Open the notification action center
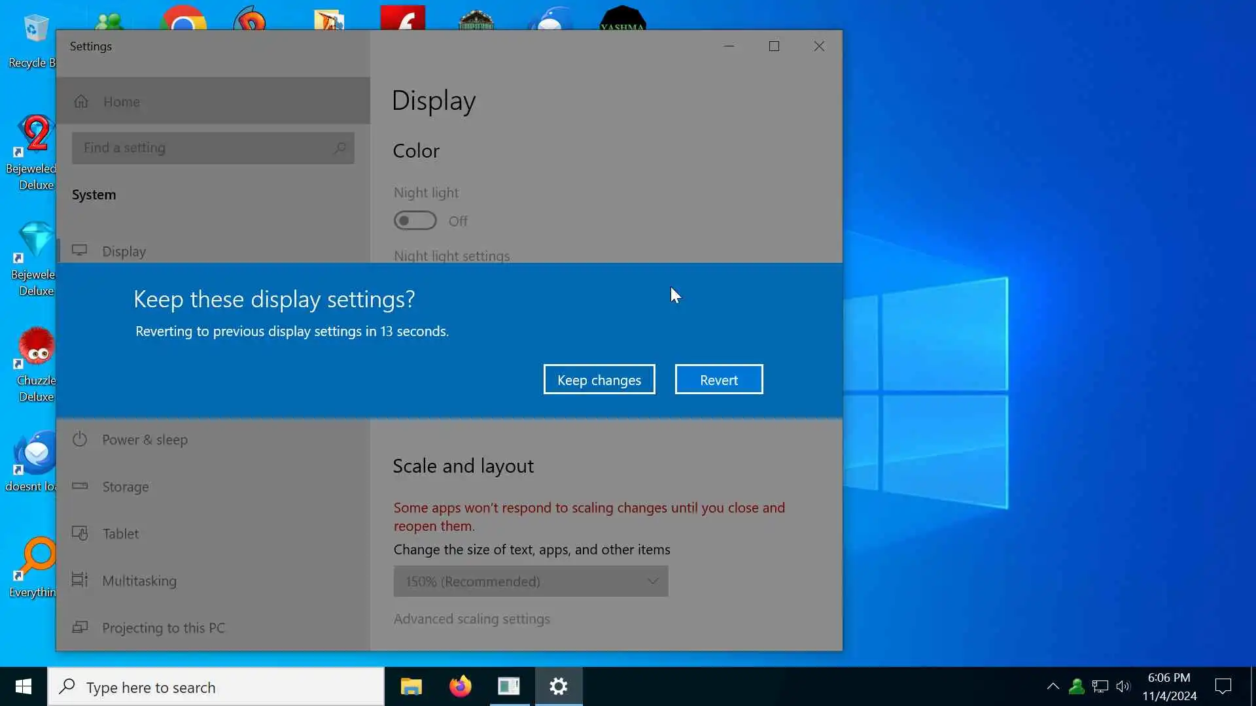This screenshot has height=706, width=1256. 1223,686
